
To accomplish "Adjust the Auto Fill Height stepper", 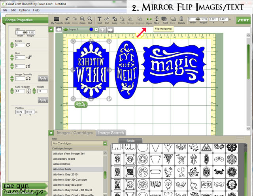I will point(34,91).
